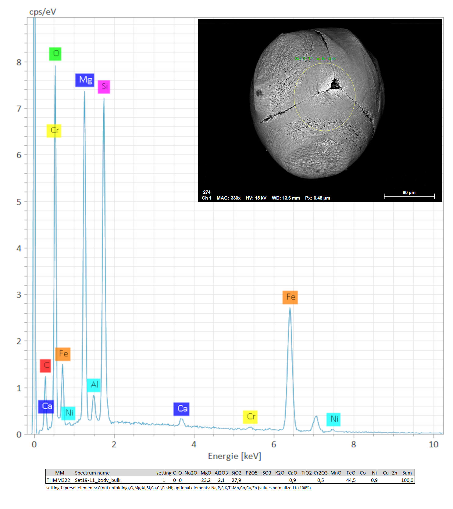453x509 pixels.
Task: Click the magenta Si peak label
Action: pyautogui.click(x=104, y=87)
